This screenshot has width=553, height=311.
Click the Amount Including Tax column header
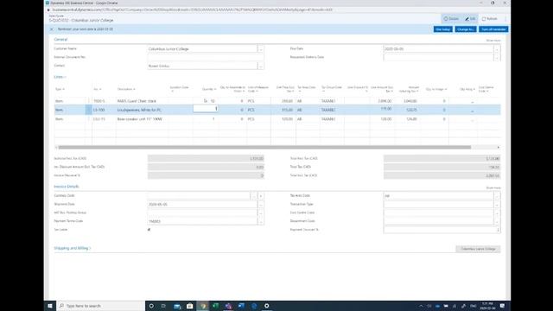[x=409, y=89]
